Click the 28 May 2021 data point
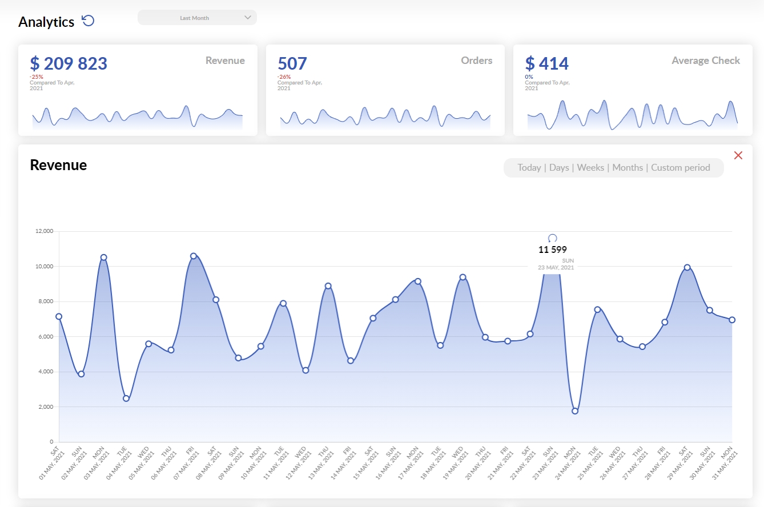 [665, 322]
